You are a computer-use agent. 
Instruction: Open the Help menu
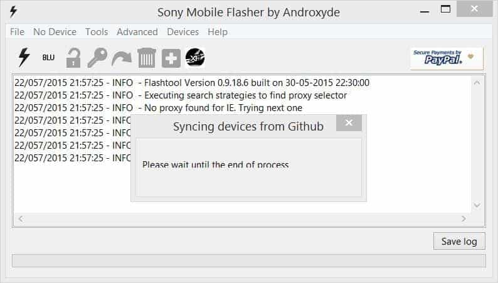pos(218,32)
